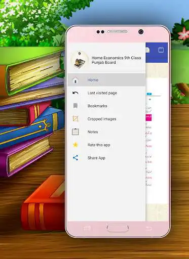Tap the back navigation key
Screen dimensions: 189x259
[x=148, y=229]
